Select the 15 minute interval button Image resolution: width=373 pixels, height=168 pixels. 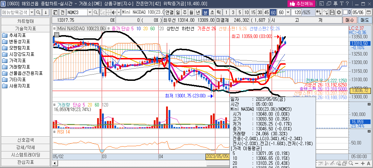[x=253, y=12]
